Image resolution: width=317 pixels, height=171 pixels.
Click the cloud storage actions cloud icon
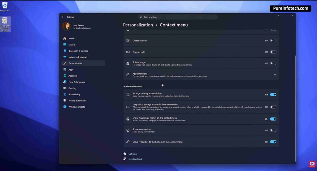pos(128,107)
